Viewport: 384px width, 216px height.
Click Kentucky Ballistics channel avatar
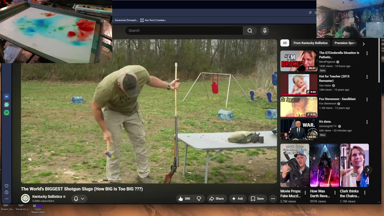click(x=25, y=198)
